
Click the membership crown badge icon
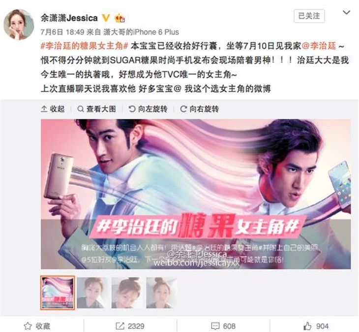120,18
